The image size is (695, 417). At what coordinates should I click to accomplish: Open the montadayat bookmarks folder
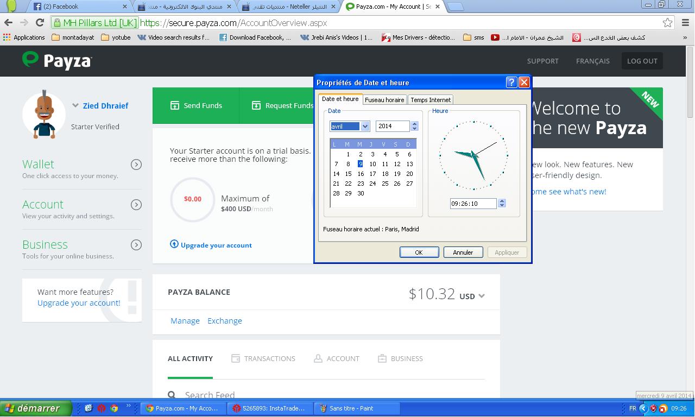[73, 37]
